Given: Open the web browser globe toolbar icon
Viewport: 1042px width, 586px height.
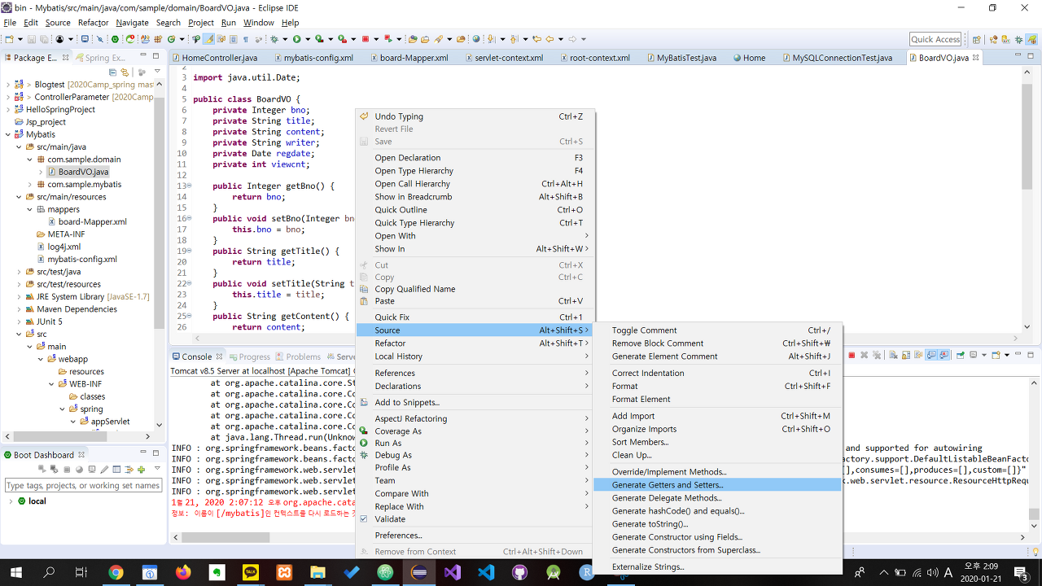Looking at the screenshot, I should pyautogui.click(x=475, y=39).
